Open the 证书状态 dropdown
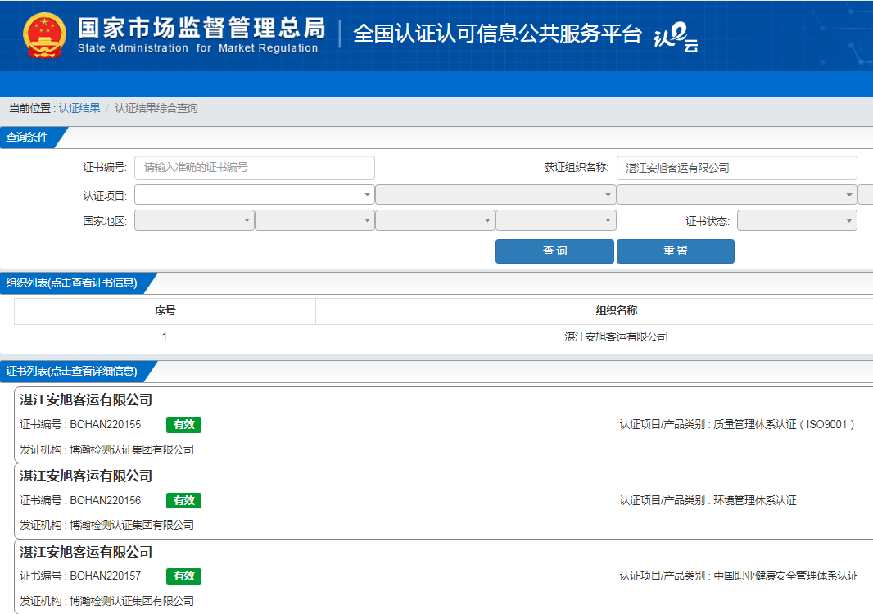The width and height of the screenshot is (873, 614). tap(797, 220)
